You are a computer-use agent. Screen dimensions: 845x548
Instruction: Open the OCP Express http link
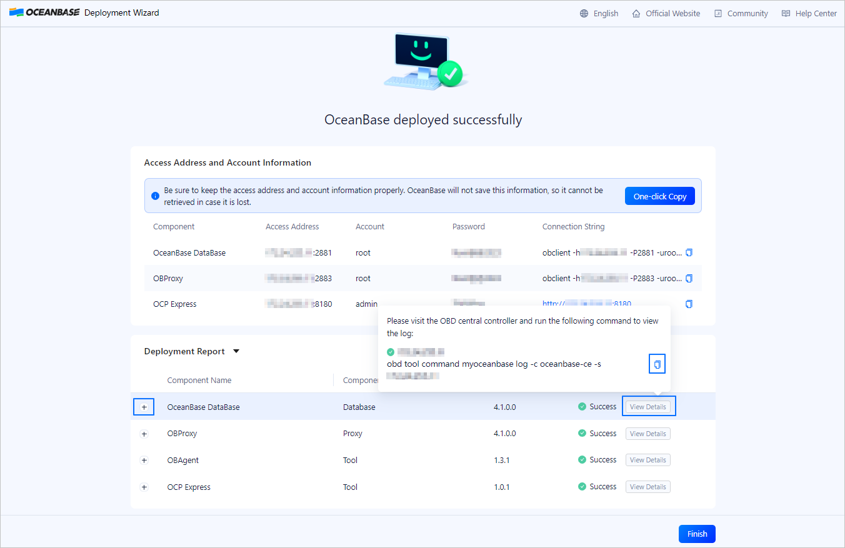pyautogui.click(x=586, y=304)
